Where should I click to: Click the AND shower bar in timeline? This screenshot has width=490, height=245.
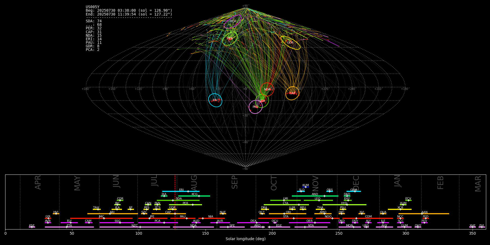click(315, 196)
